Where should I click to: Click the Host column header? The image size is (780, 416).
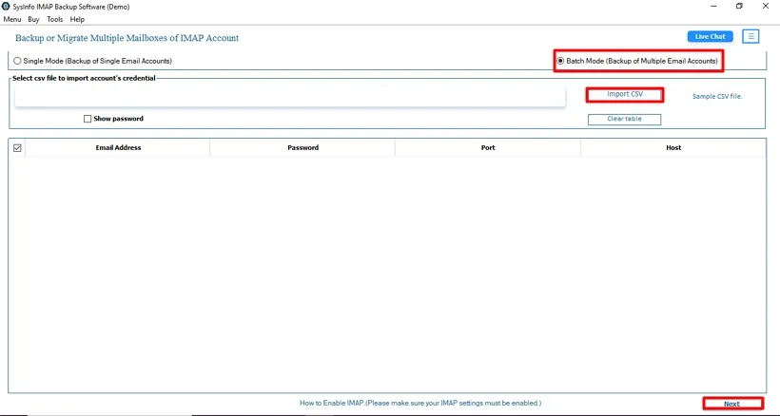pyautogui.click(x=673, y=147)
